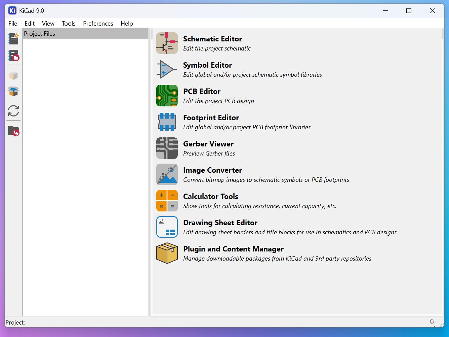Open the Gerber Viewer icon
The image size is (449, 337).
pos(167,148)
